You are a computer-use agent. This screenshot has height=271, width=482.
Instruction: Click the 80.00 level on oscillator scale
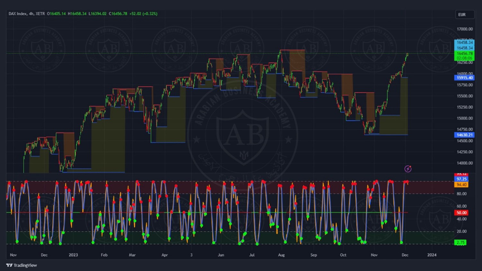[461, 194]
